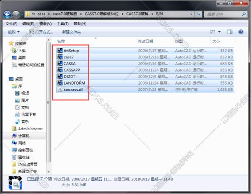This screenshot has width=251, height=194.
Task: Open the 帮助(H) menu
Action: click(x=80, y=24)
